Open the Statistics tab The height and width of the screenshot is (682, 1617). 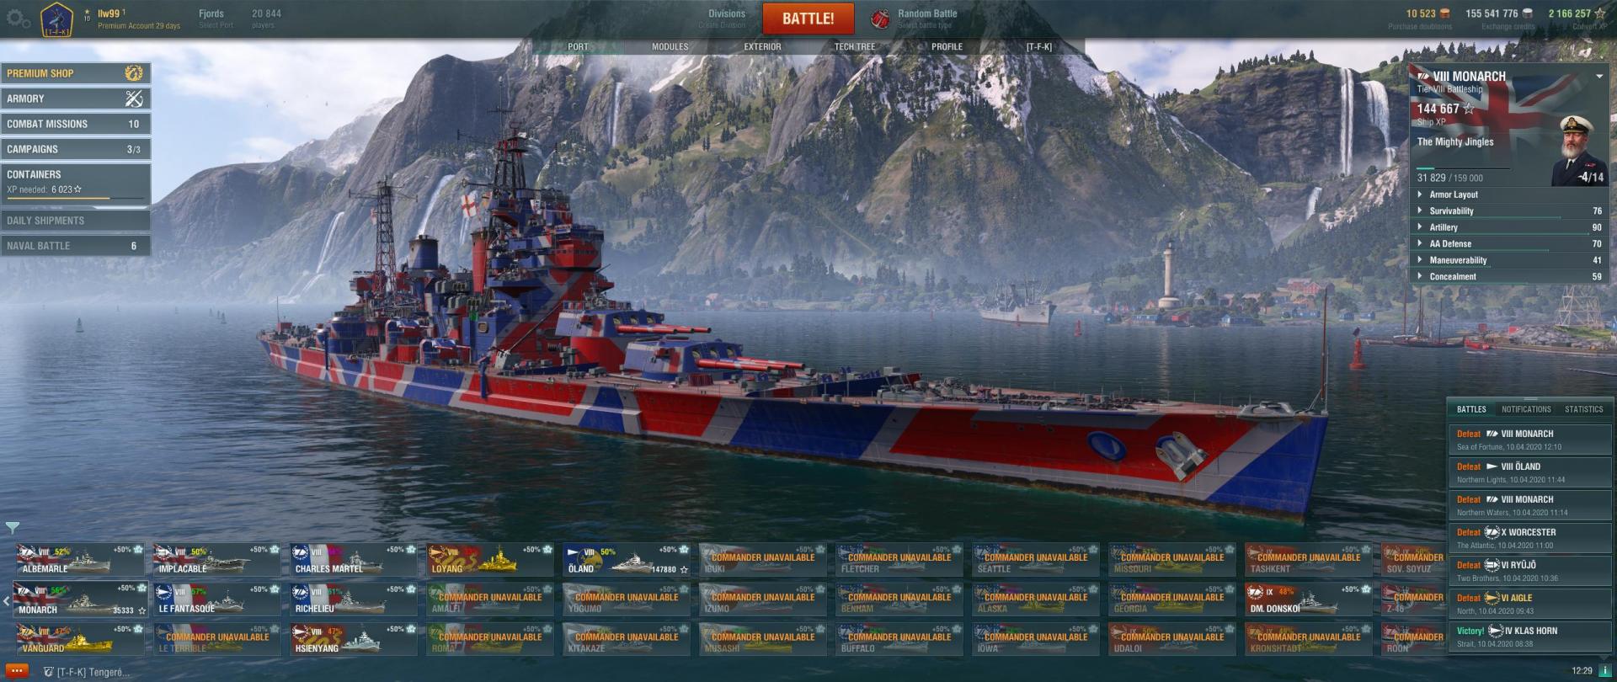(1583, 409)
